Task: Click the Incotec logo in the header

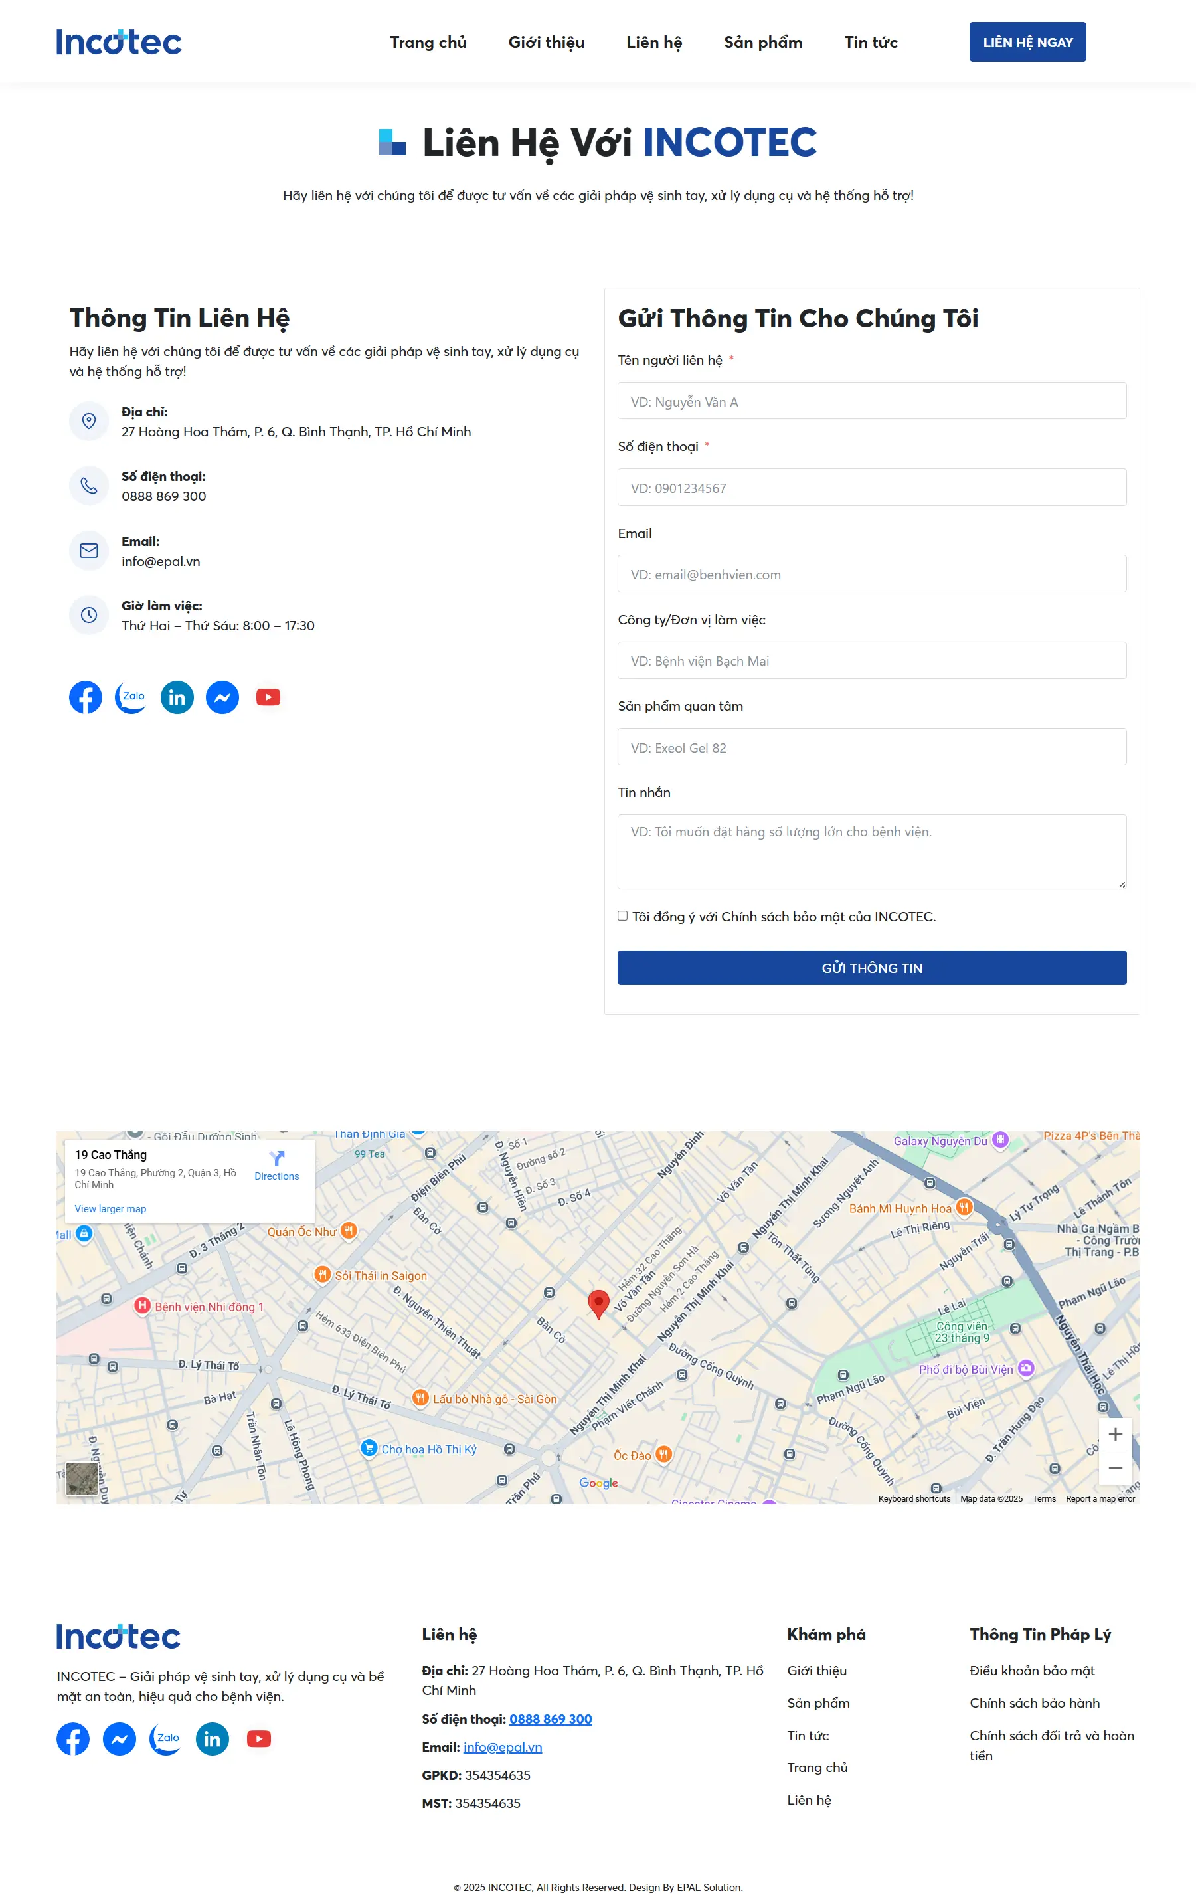Action: coord(118,42)
